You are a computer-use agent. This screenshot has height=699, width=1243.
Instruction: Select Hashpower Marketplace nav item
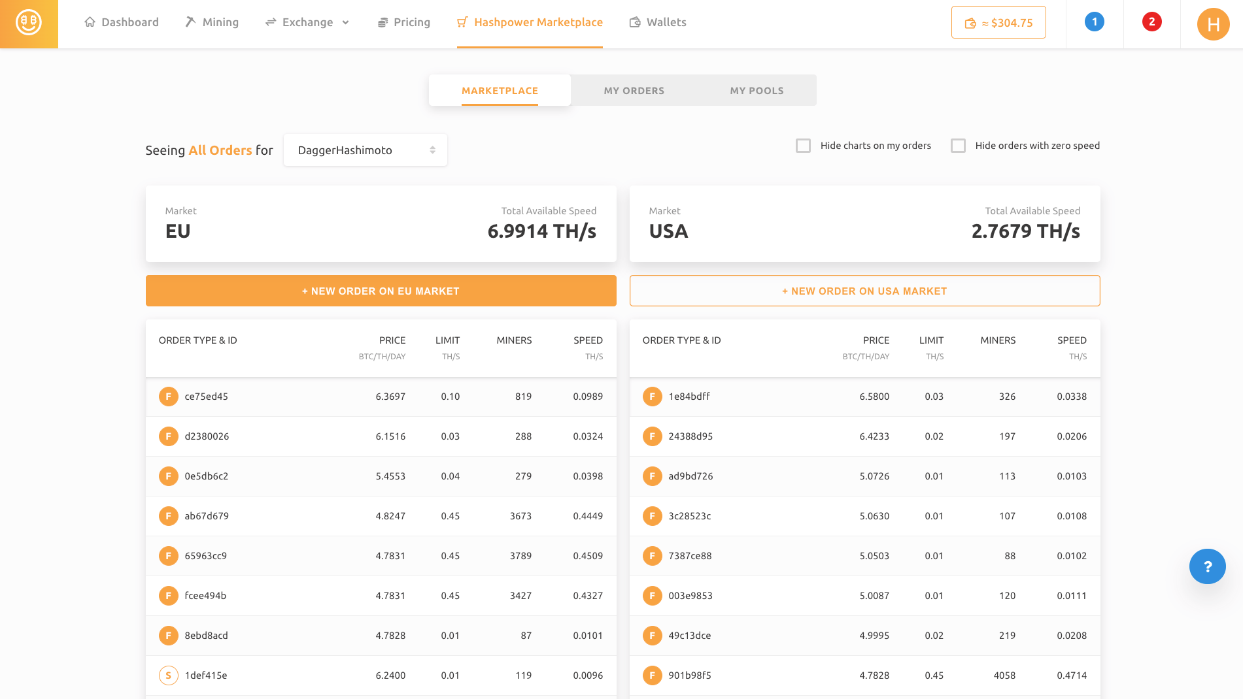pos(530,22)
